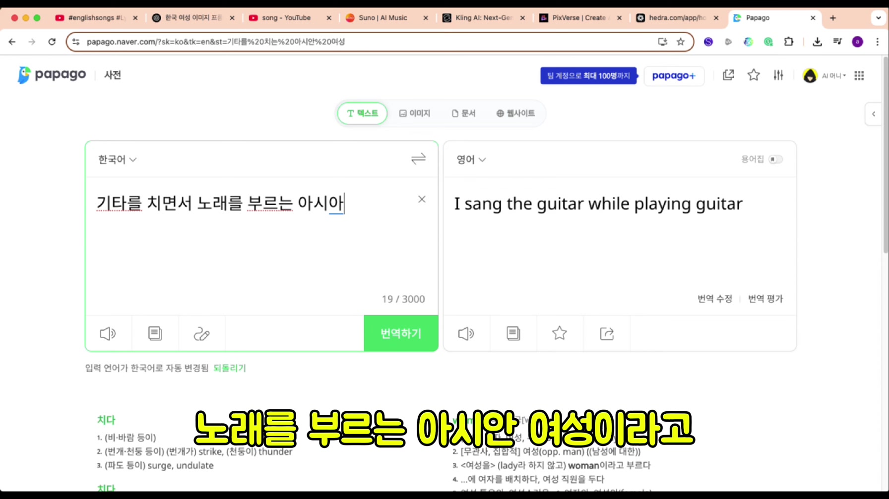889x499 pixels.
Task: Open Chrome downloads icon
Action: (817, 42)
